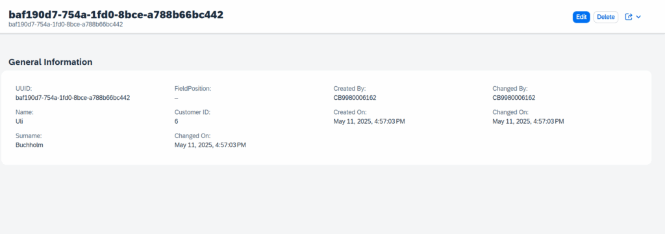665x234 pixels.
Task: Click the Surname field label
Action: (29, 136)
